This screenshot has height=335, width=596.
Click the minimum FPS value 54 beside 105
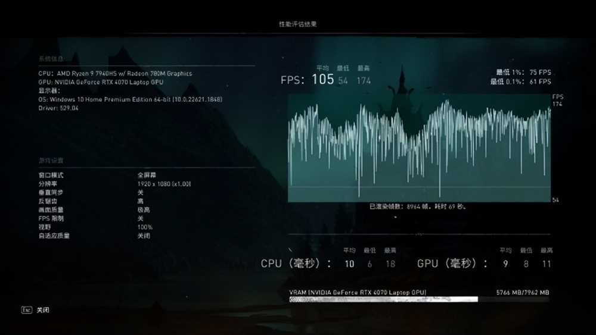[x=343, y=80]
